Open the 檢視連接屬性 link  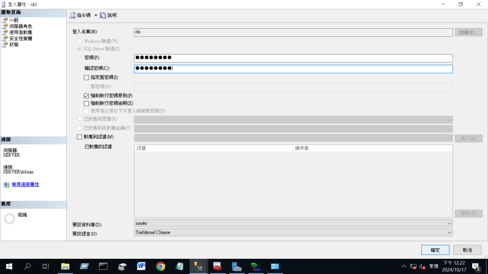[x=25, y=185]
